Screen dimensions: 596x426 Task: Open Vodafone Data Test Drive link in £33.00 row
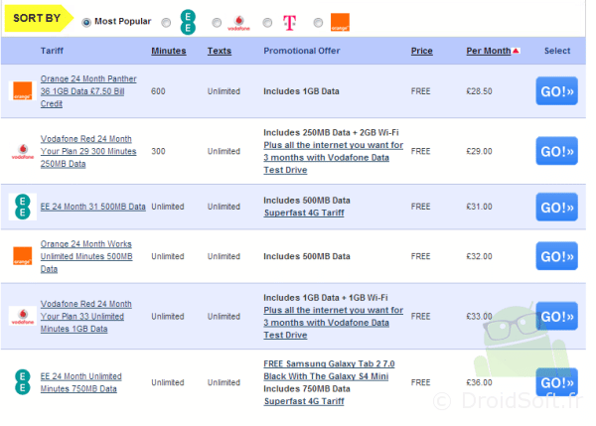pos(334,323)
